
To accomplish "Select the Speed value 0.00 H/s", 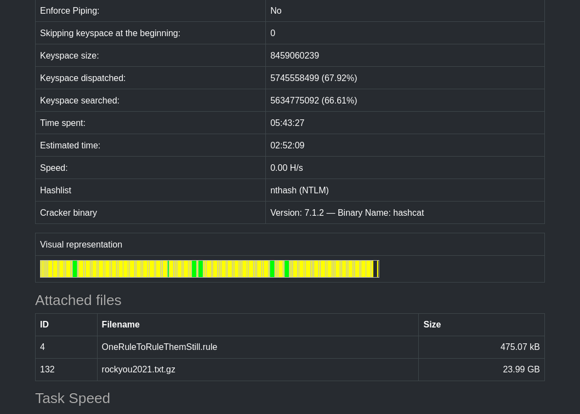I will point(286,168).
